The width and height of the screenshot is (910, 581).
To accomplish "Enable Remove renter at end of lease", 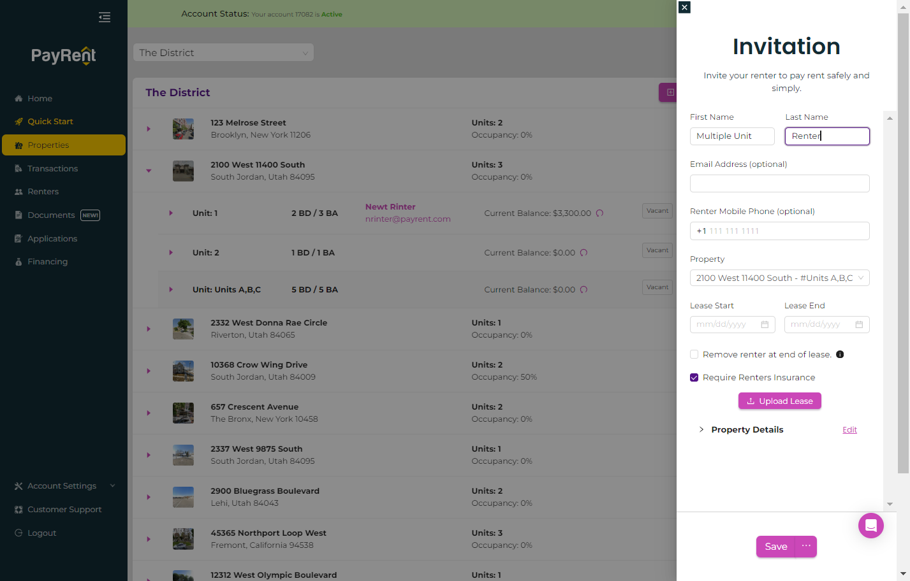I will click(x=694, y=354).
